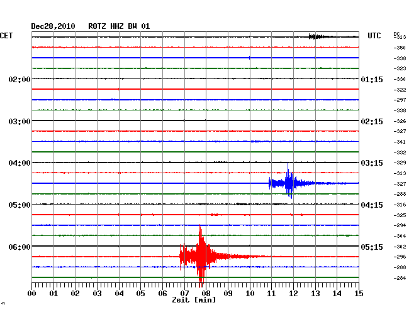This screenshot has height=310, width=409.
Task: Click the 01:15 UTC time label
Action: pos(372,79)
